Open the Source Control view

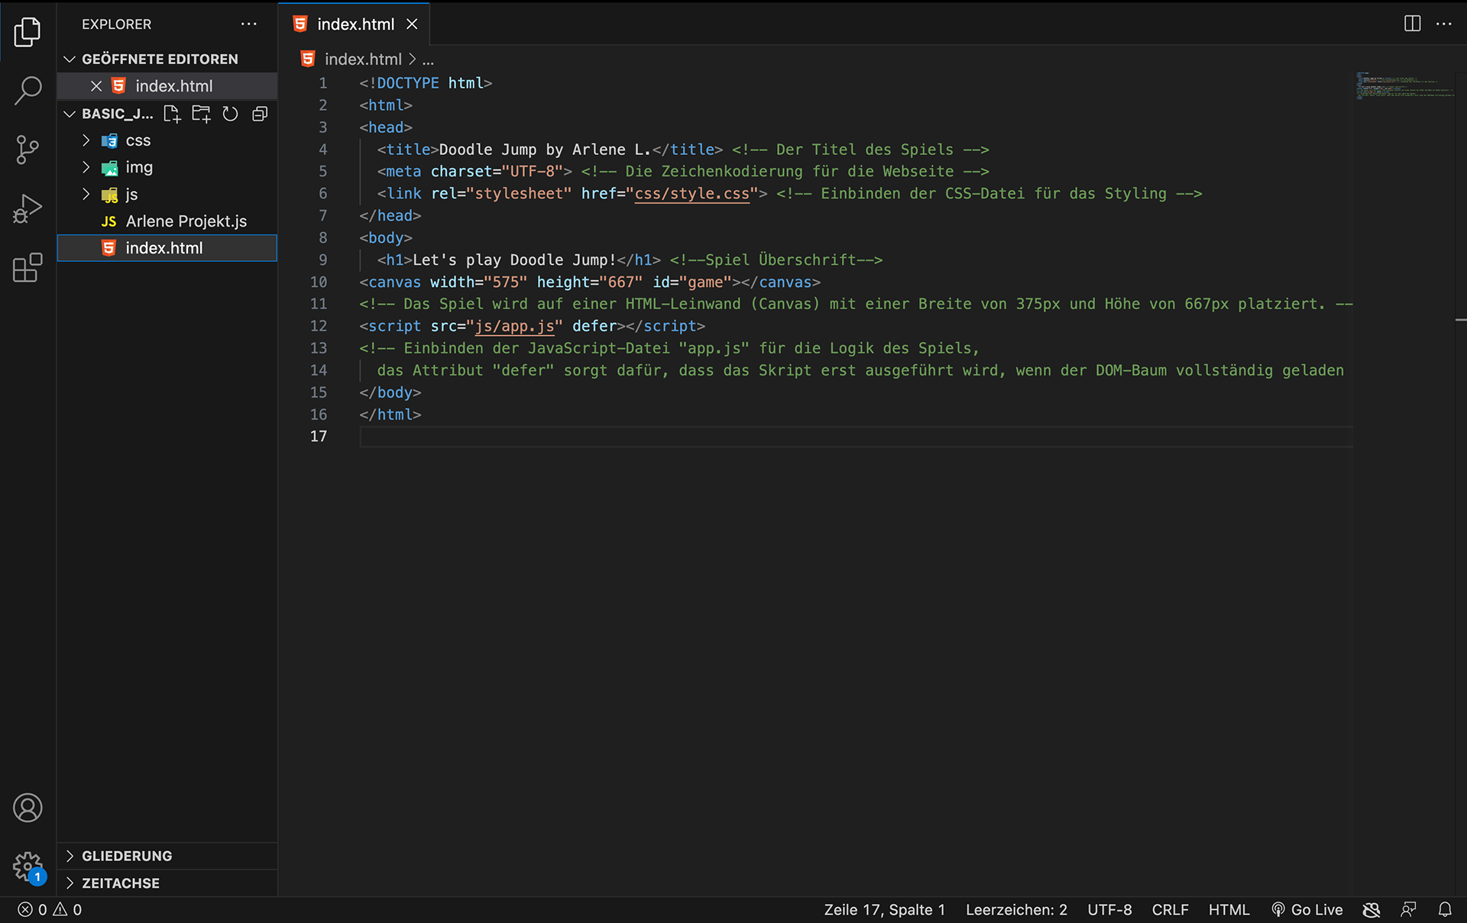click(28, 149)
